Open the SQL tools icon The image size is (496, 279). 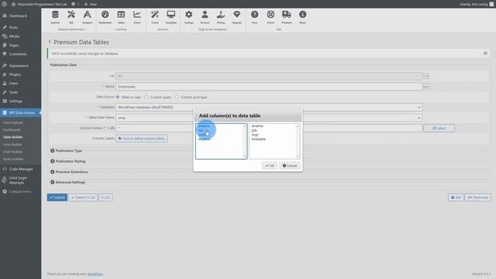pos(71,17)
